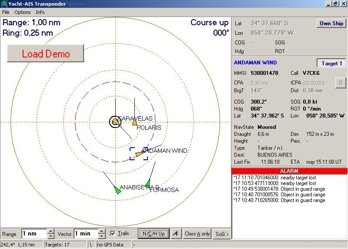Select the ANDAMAN WIND vessel icon on radar
The width and height of the screenshot is (348, 249).
pyautogui.click(x=139, y=154)
